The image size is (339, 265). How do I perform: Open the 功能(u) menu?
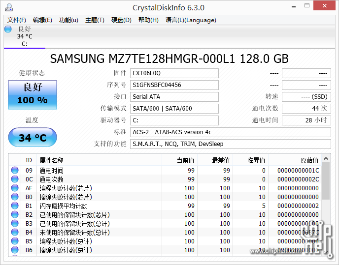coord(68,20)
